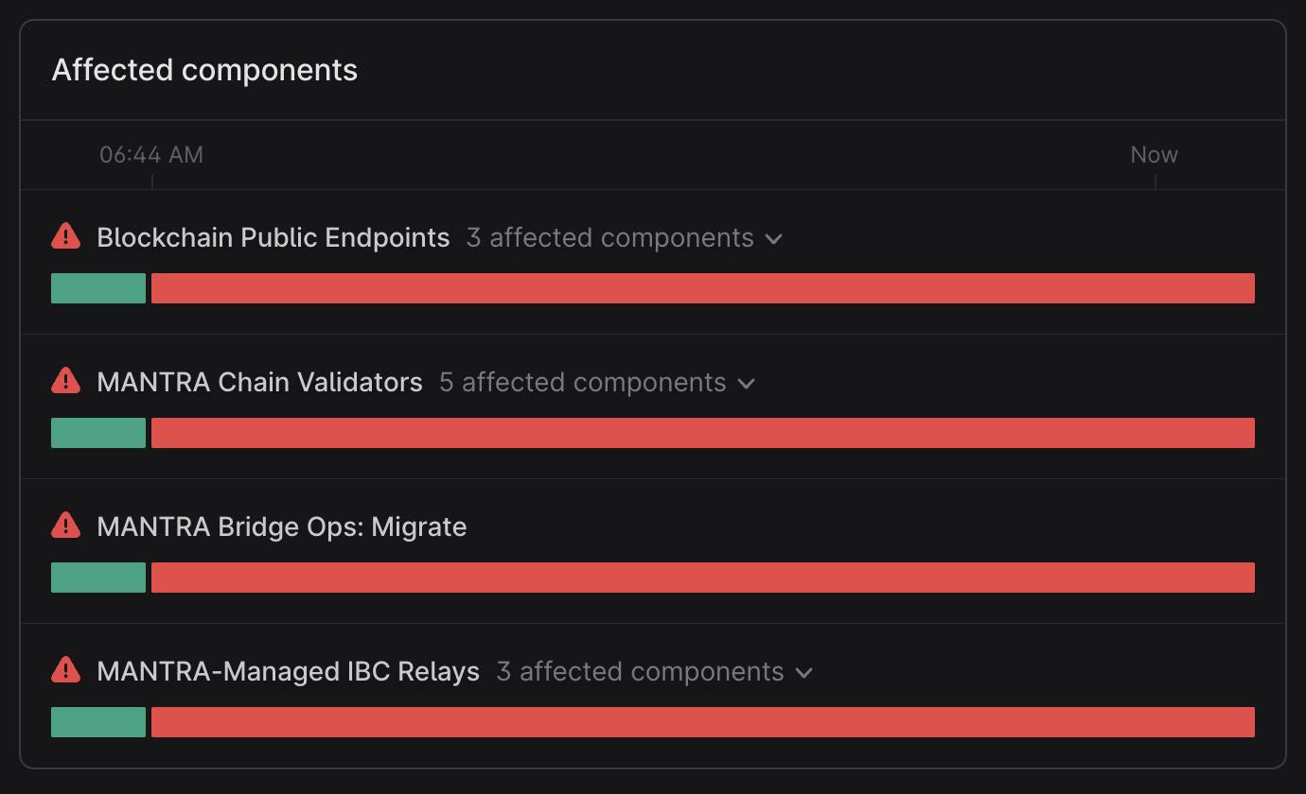The height and width of the screenshot is (794, 1306).
Task: Open MANTRA Bridge Ops: Migrate component
Action: coord(282,526)
